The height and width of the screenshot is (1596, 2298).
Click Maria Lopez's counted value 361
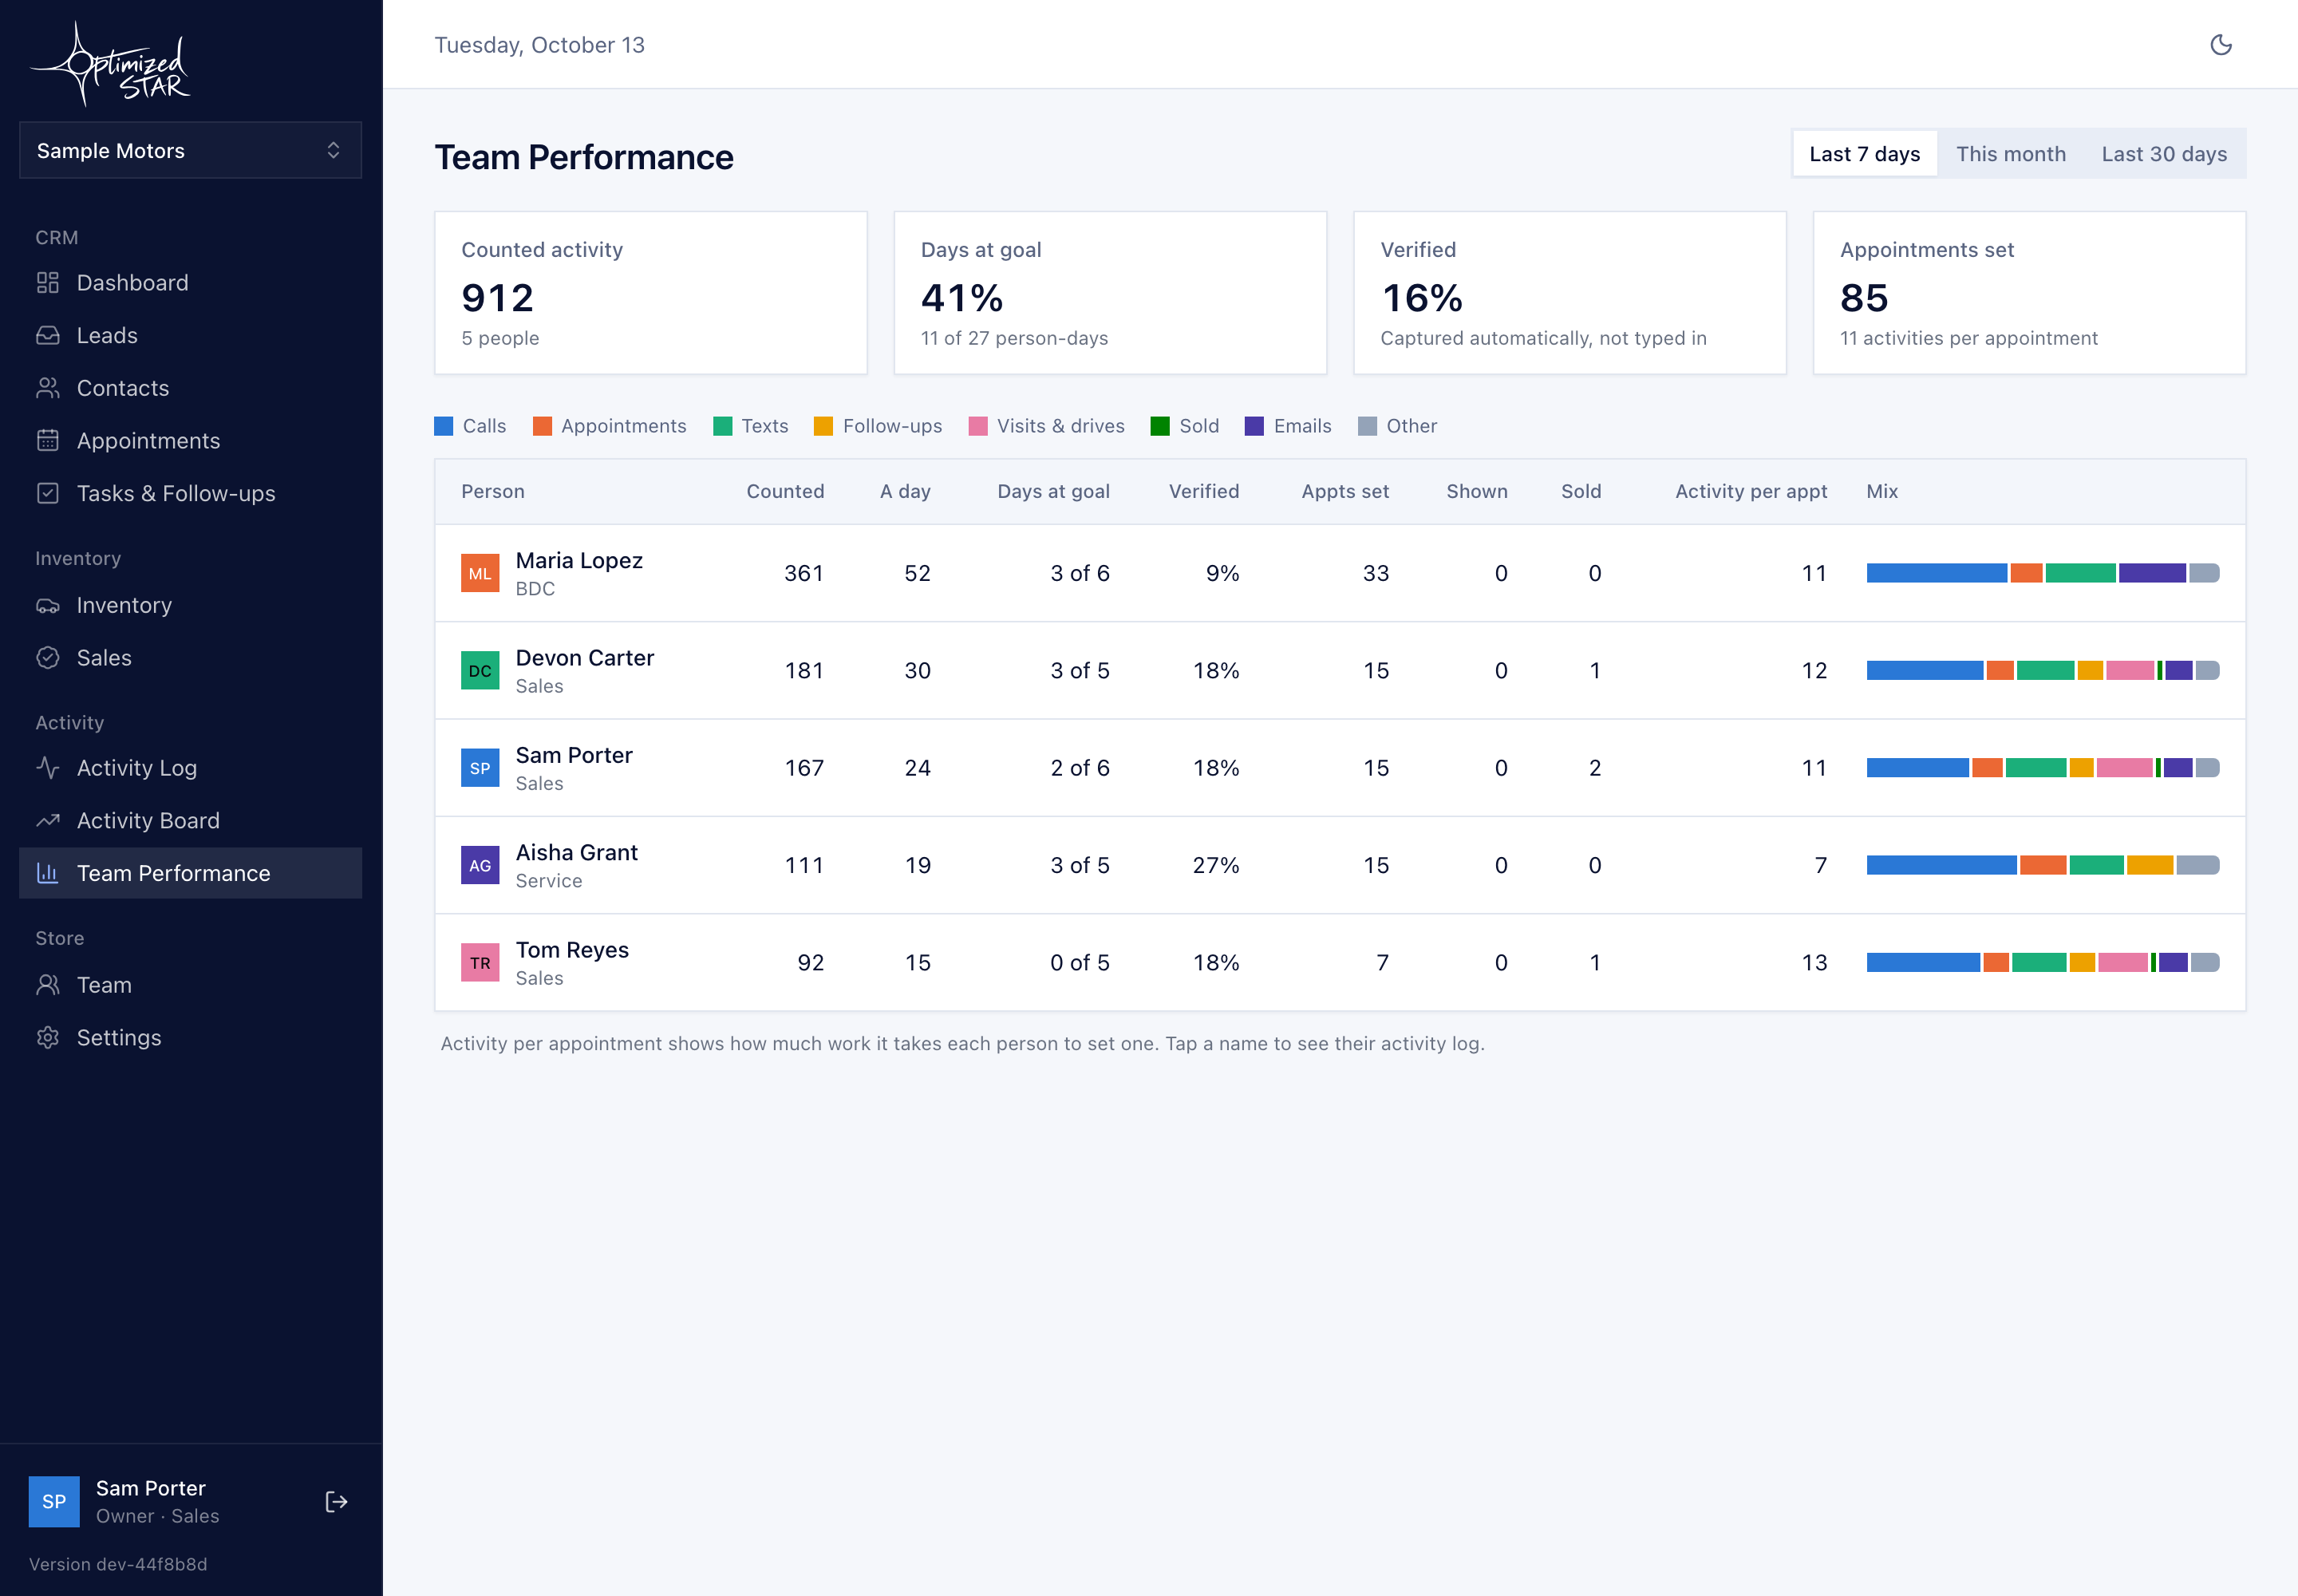coord(804,574)
